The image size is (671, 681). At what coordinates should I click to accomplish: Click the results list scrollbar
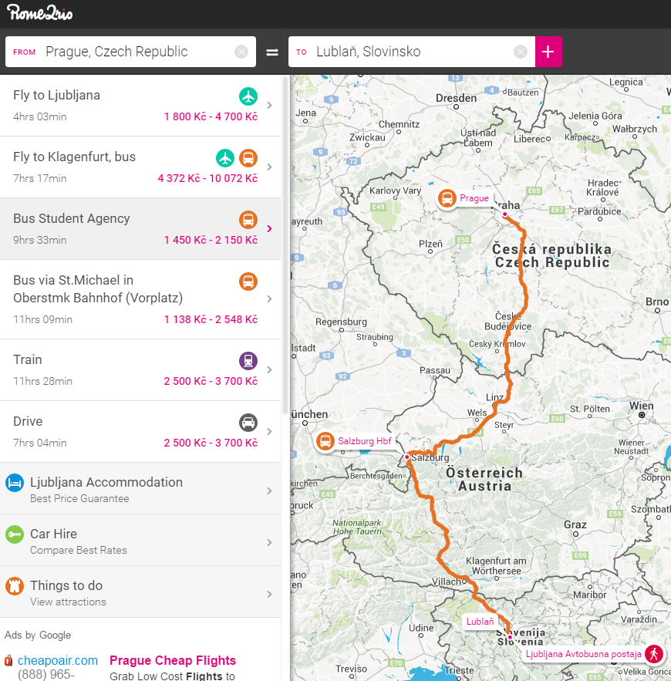click(x=285, y=231)
